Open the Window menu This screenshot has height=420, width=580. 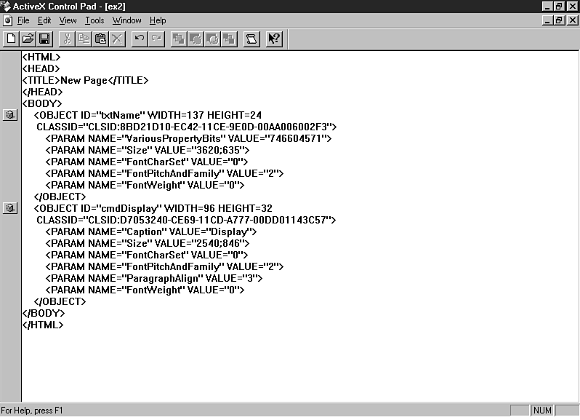point(127,20)
